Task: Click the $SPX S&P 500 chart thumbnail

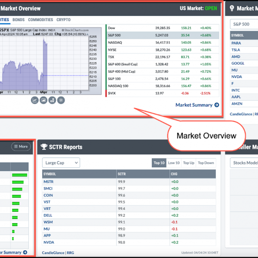Action: (x=51, y=61)
